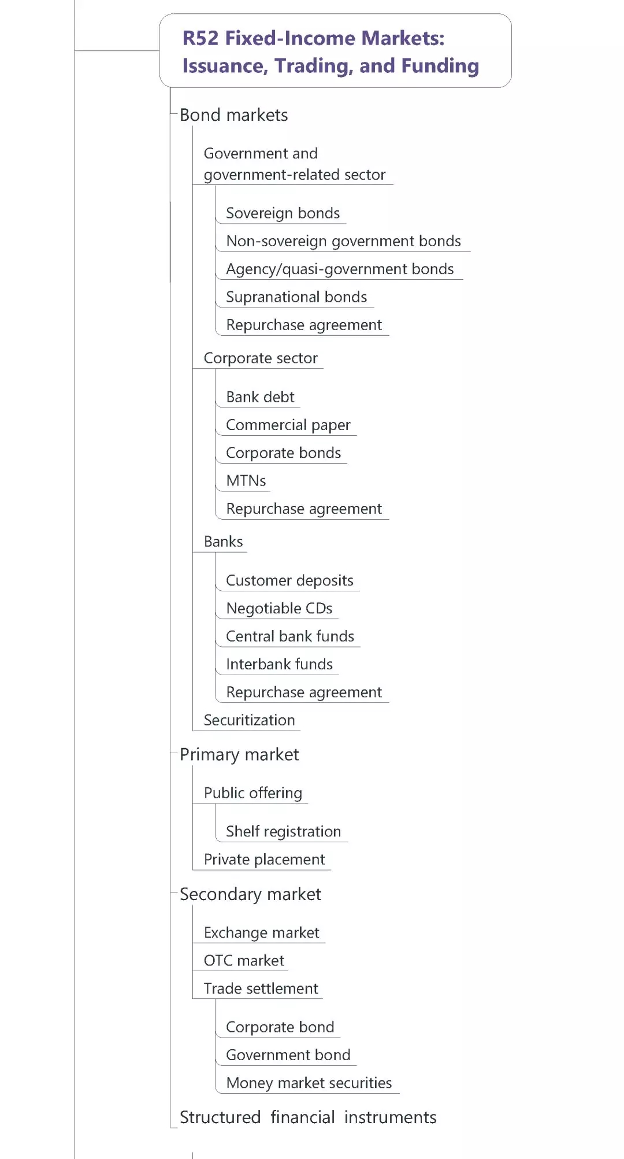
Task: Select the Private placement item
Action: coord(264,860)
